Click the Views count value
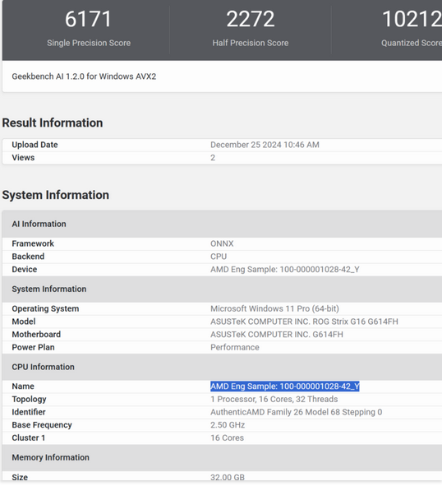442x486 pixels. click(x=213, y=157)
